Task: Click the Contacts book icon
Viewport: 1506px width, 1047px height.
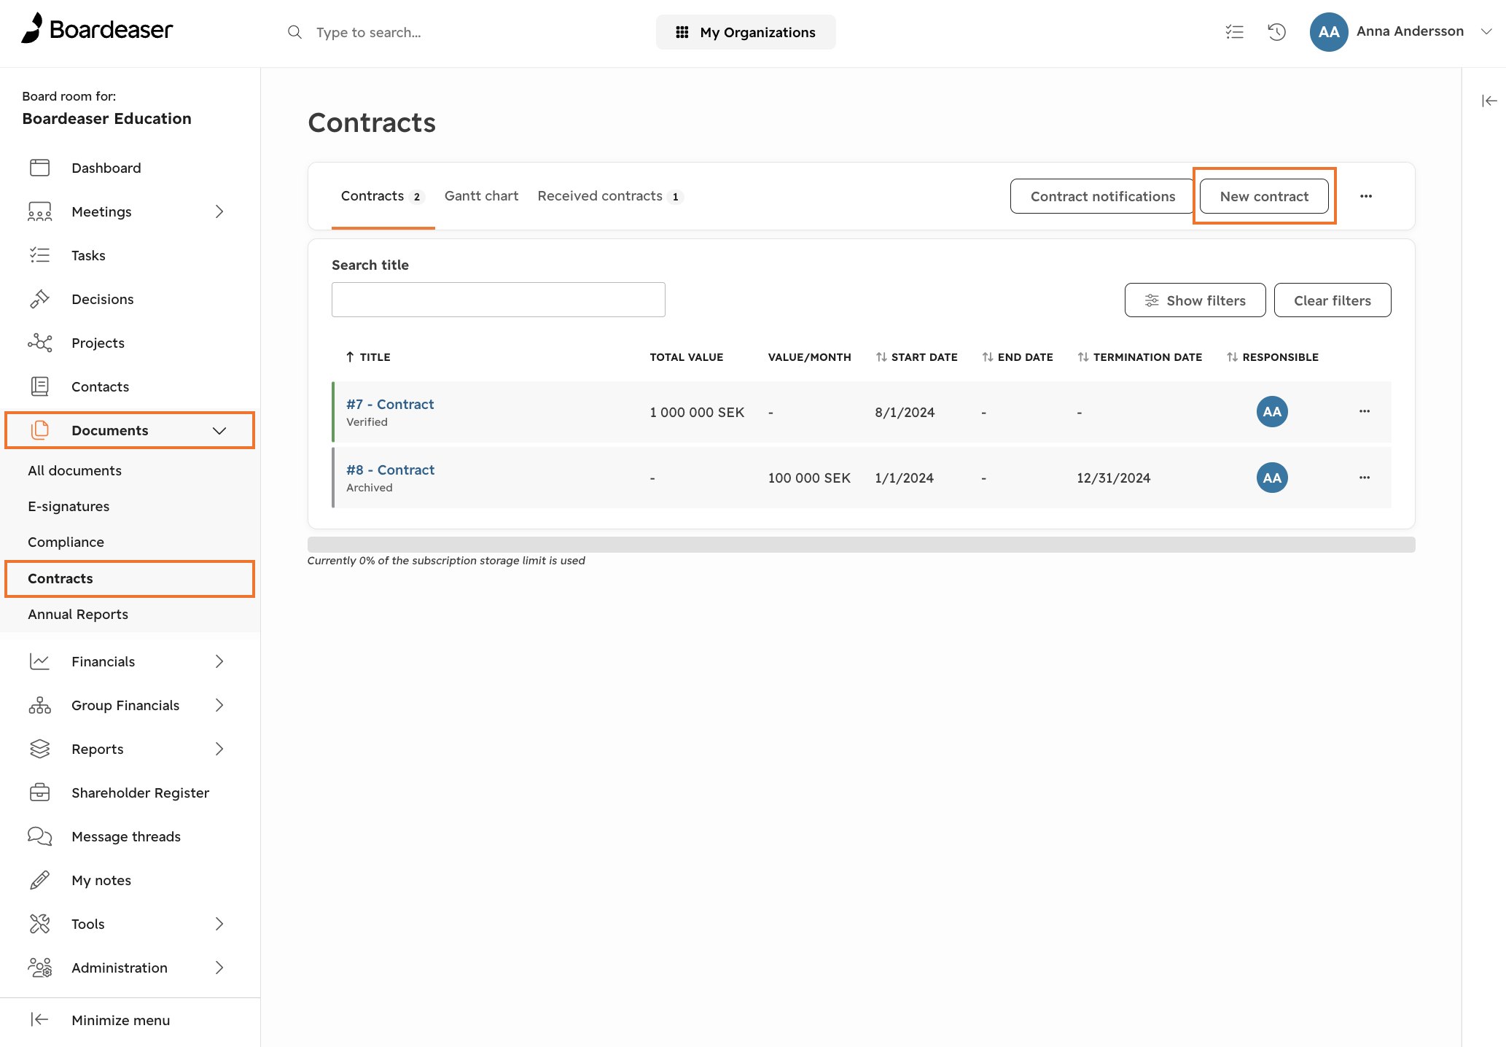Action: (39, 386)
